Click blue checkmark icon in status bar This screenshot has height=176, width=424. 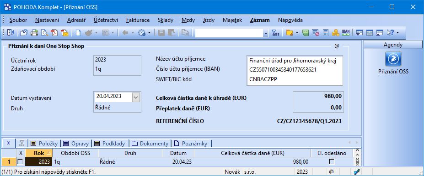tap(357, 171)
